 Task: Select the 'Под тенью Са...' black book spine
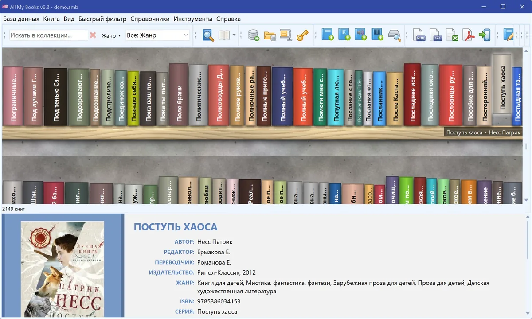56,97
